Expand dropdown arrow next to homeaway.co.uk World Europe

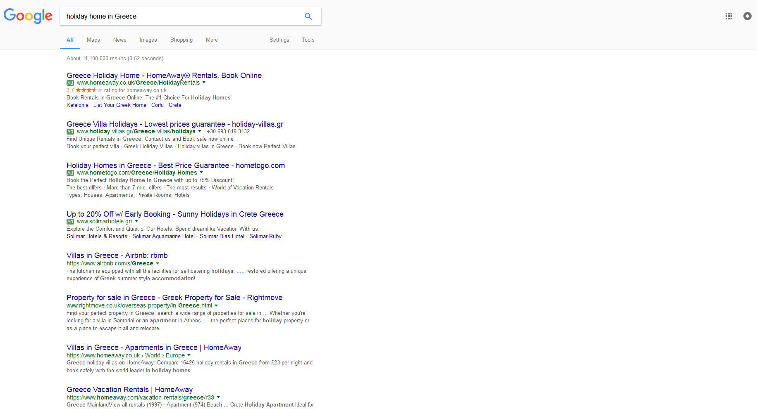(x=189, y=355)
